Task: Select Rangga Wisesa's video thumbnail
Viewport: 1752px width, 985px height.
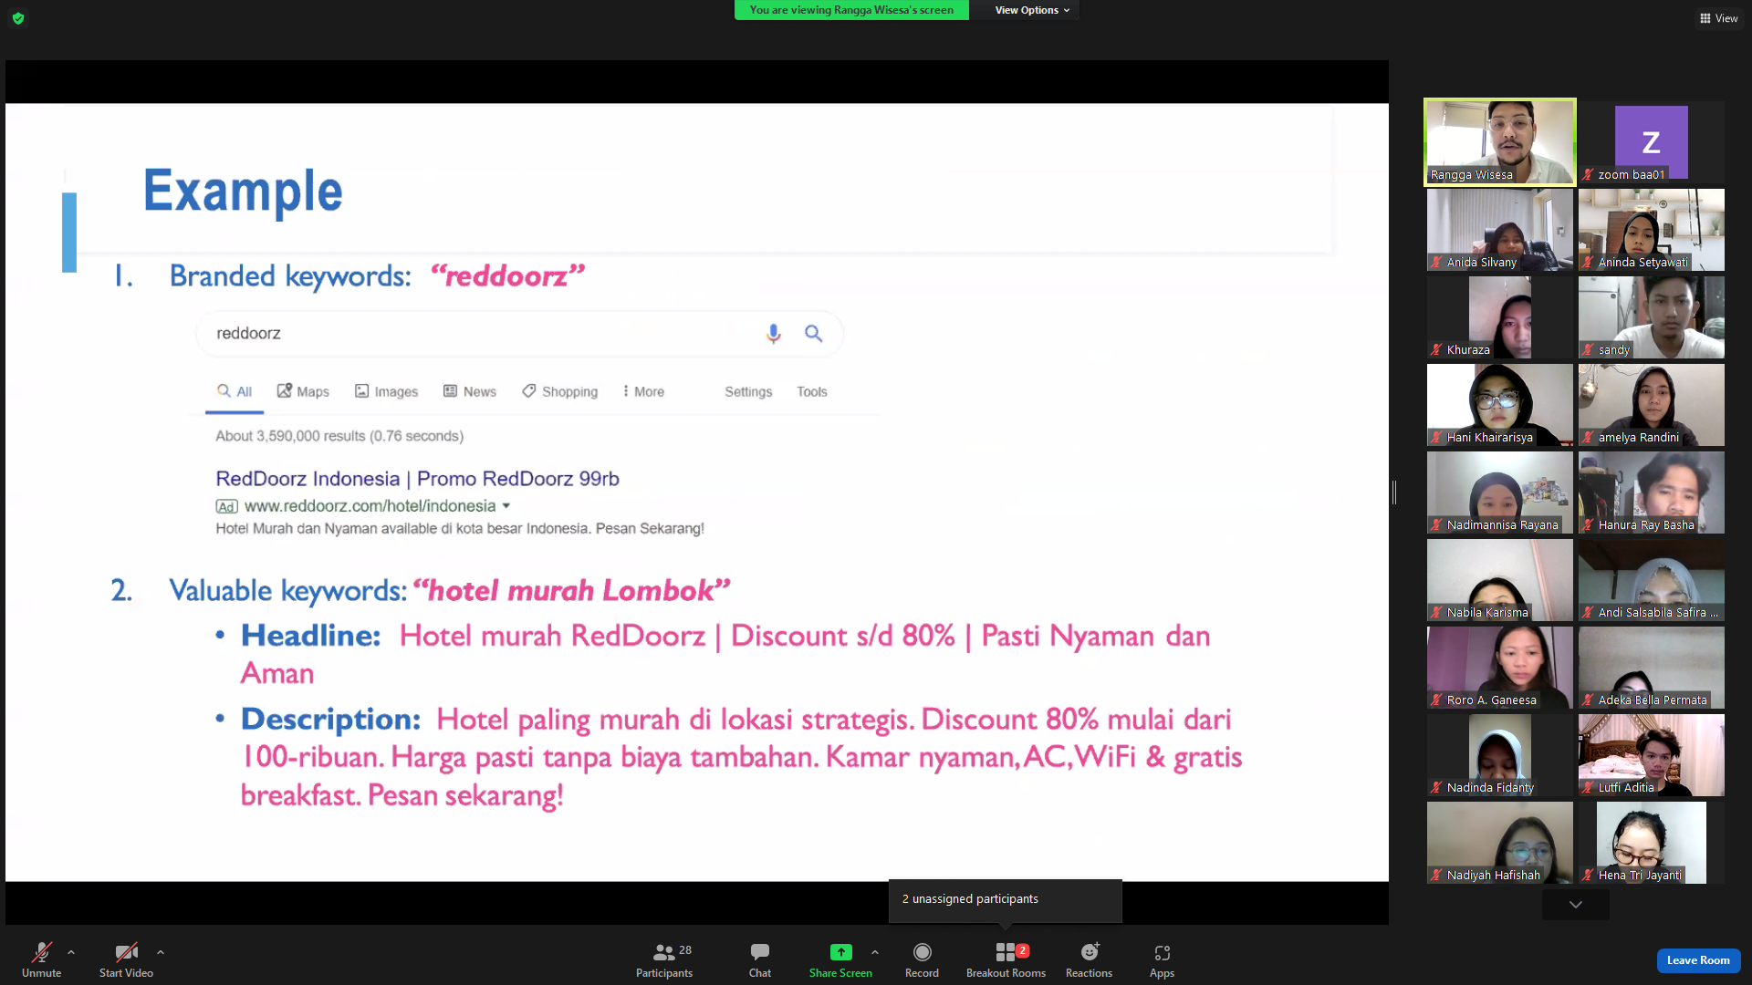Action: [x=1500, y=142]
